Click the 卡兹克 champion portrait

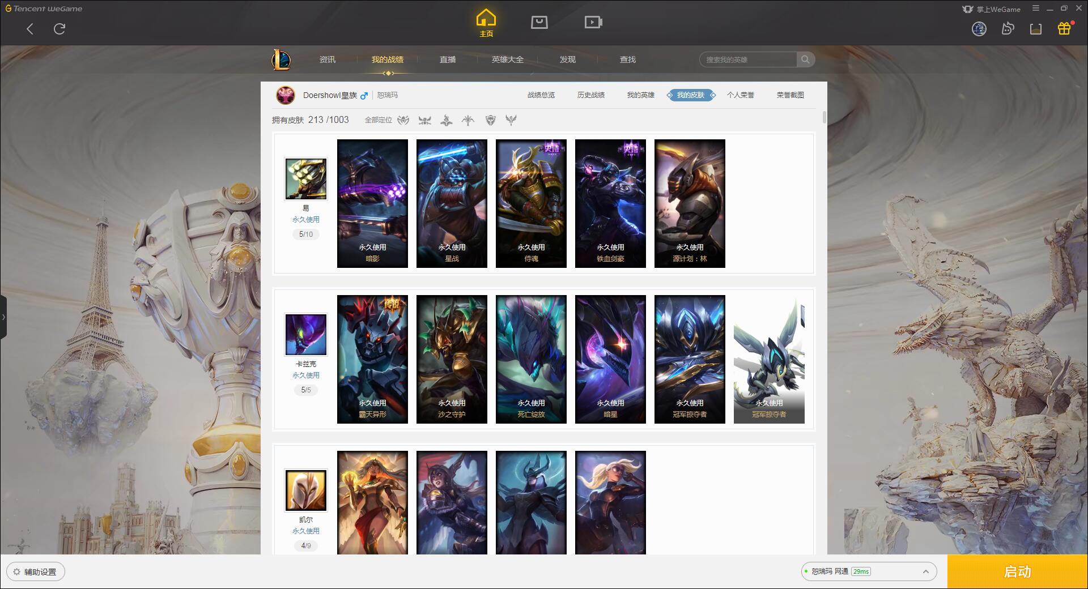click(x=306, y=335)
